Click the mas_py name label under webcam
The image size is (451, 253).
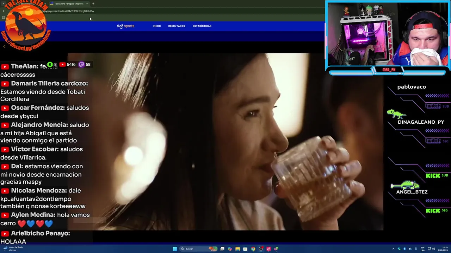click(x=389, y=70)
